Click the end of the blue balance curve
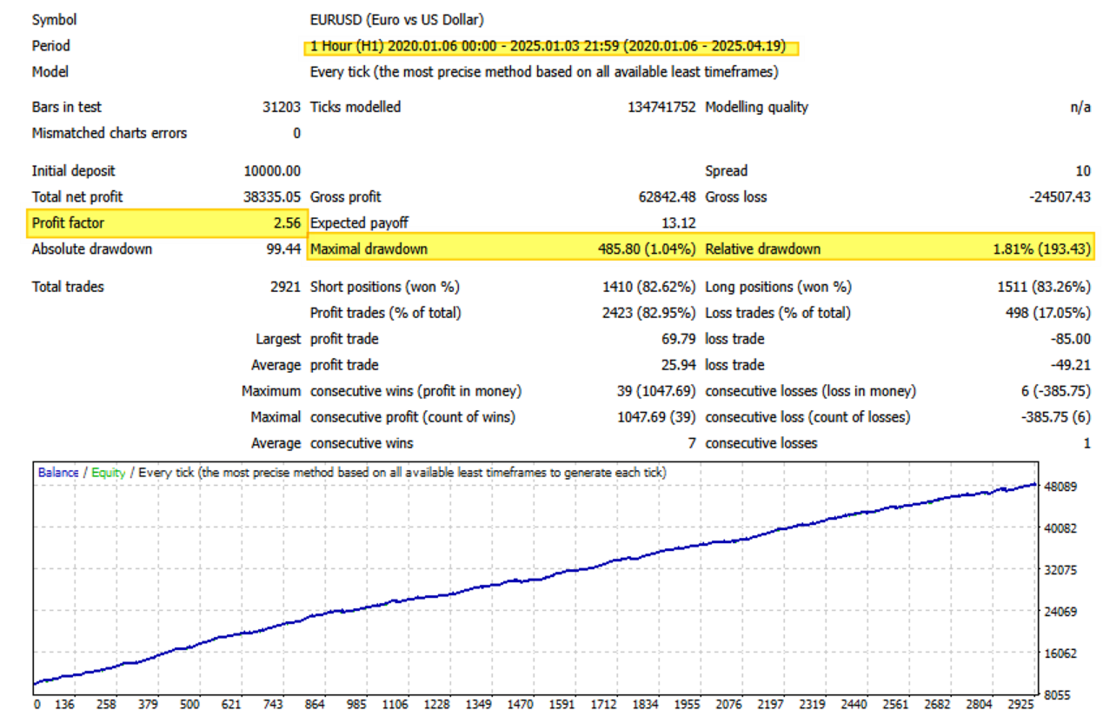This screenshot has height=723, width=1103. [1035, 484]
